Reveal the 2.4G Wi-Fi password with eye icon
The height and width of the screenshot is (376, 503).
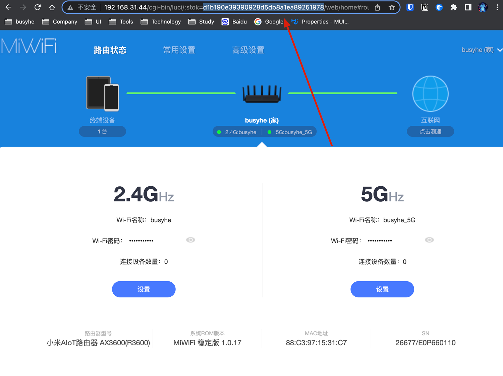click(190, 240)
